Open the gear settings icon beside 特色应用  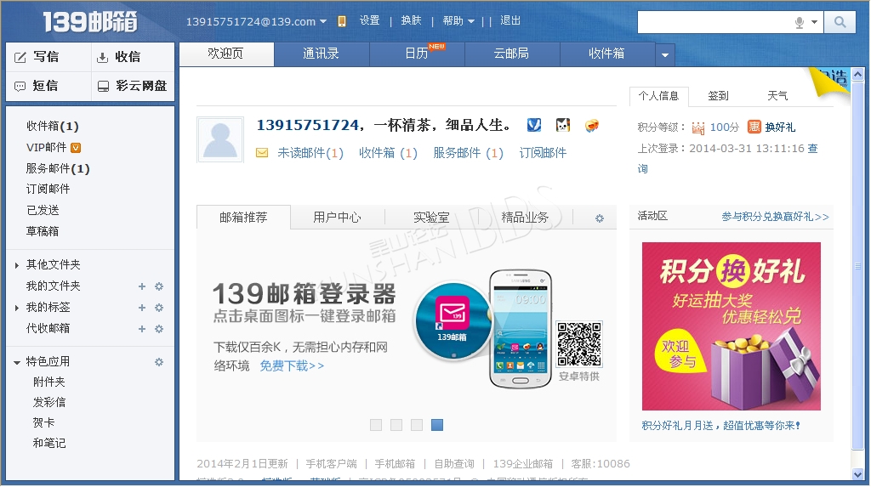coord(158,362)
